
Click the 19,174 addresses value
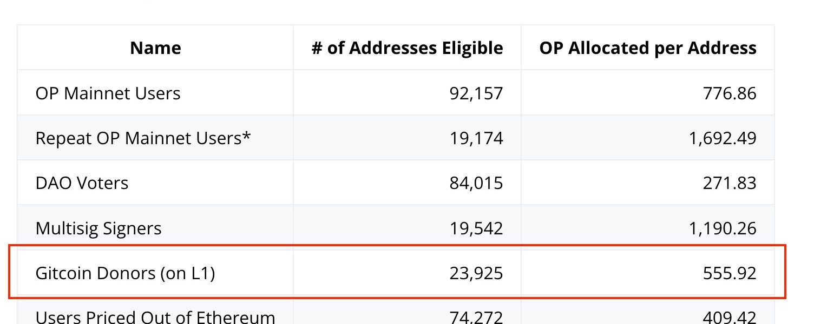click(x=476, y=138)
